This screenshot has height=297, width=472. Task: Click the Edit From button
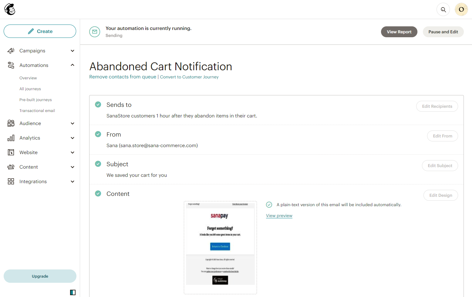pyautogui.click(x=442, y=136)
